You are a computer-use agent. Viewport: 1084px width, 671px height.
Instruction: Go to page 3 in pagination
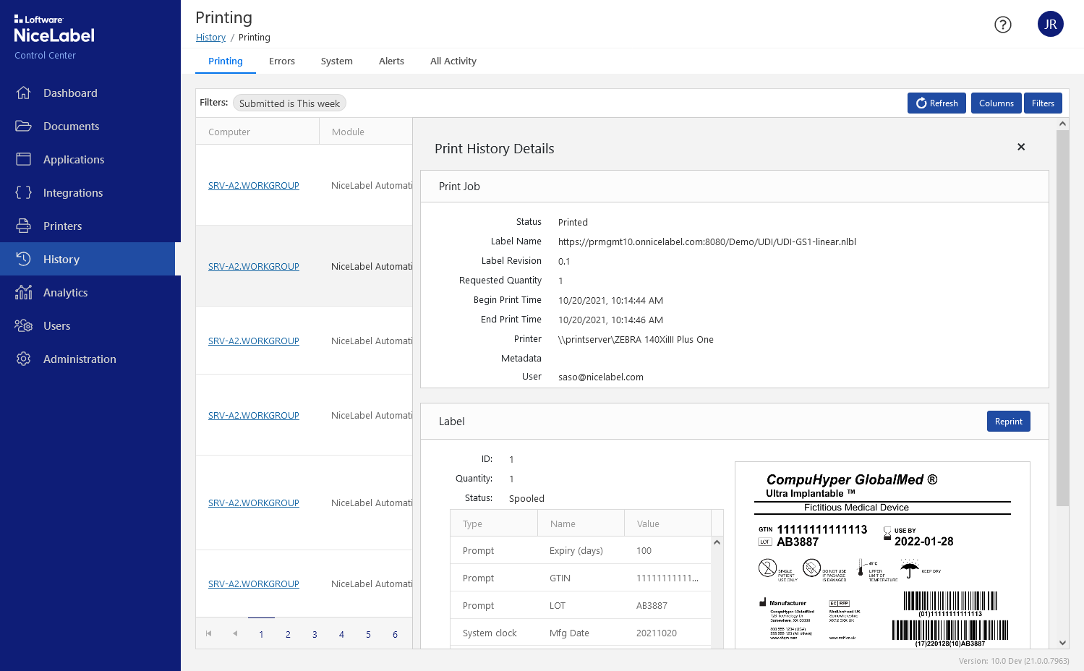point(315,634)
